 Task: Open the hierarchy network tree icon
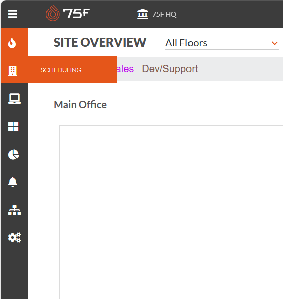click(14, 210)
